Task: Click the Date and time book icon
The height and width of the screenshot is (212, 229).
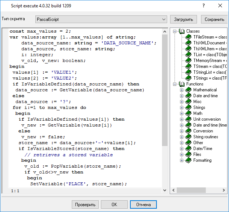Action: click(188, 96)
